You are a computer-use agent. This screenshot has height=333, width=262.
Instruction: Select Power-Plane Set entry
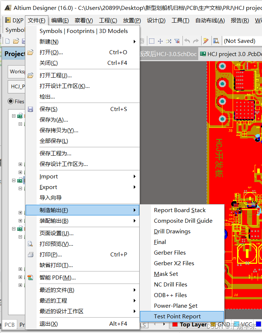pyautogui.click(x=182, y=306)
